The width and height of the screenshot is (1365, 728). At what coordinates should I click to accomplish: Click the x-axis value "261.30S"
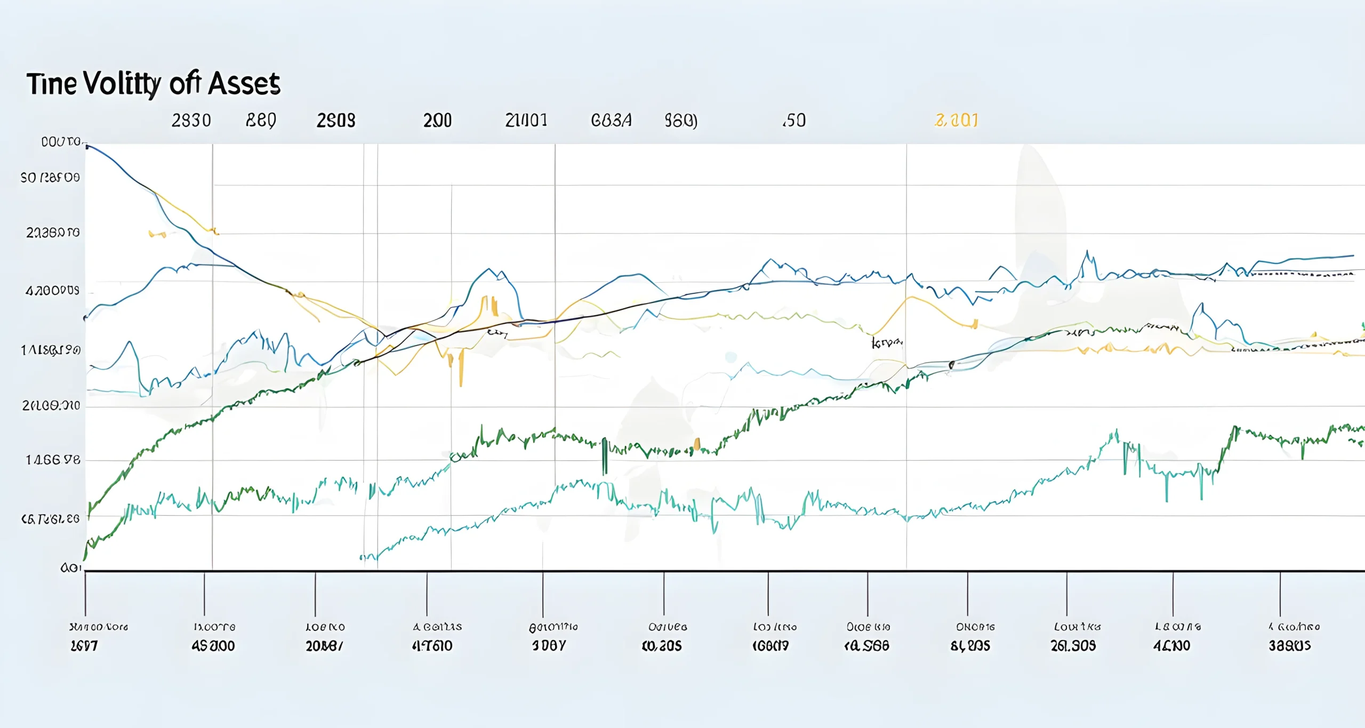[x=1073, y=646]
